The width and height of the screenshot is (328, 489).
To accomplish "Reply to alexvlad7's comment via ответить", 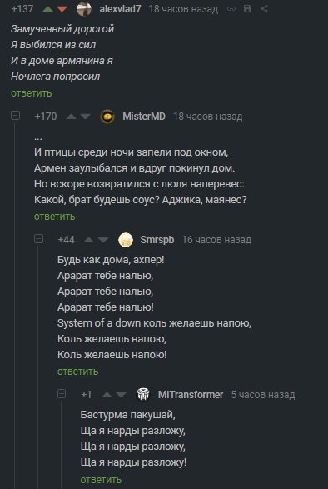I will tap(32, 93).
